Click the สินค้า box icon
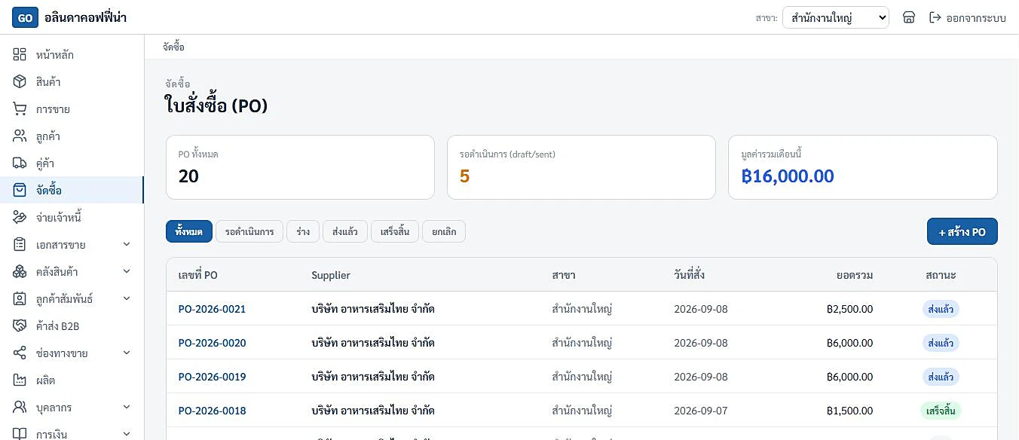The height and width of the screenshot is (440, 1019). (x=20, y=82)
